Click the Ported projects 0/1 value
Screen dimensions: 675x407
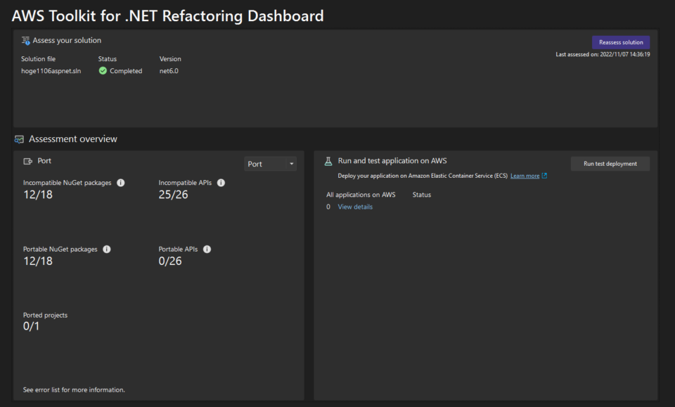pos(31,325)
